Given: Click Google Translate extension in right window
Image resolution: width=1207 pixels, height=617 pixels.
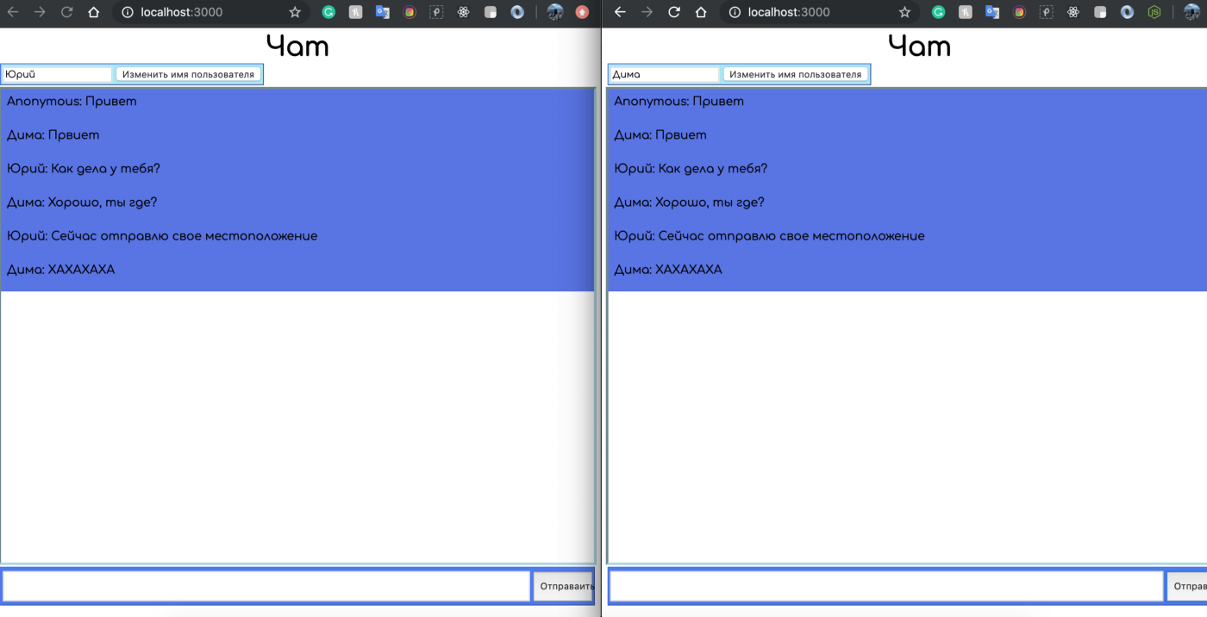Looking at the screenshot, I should tap(992, 12).
